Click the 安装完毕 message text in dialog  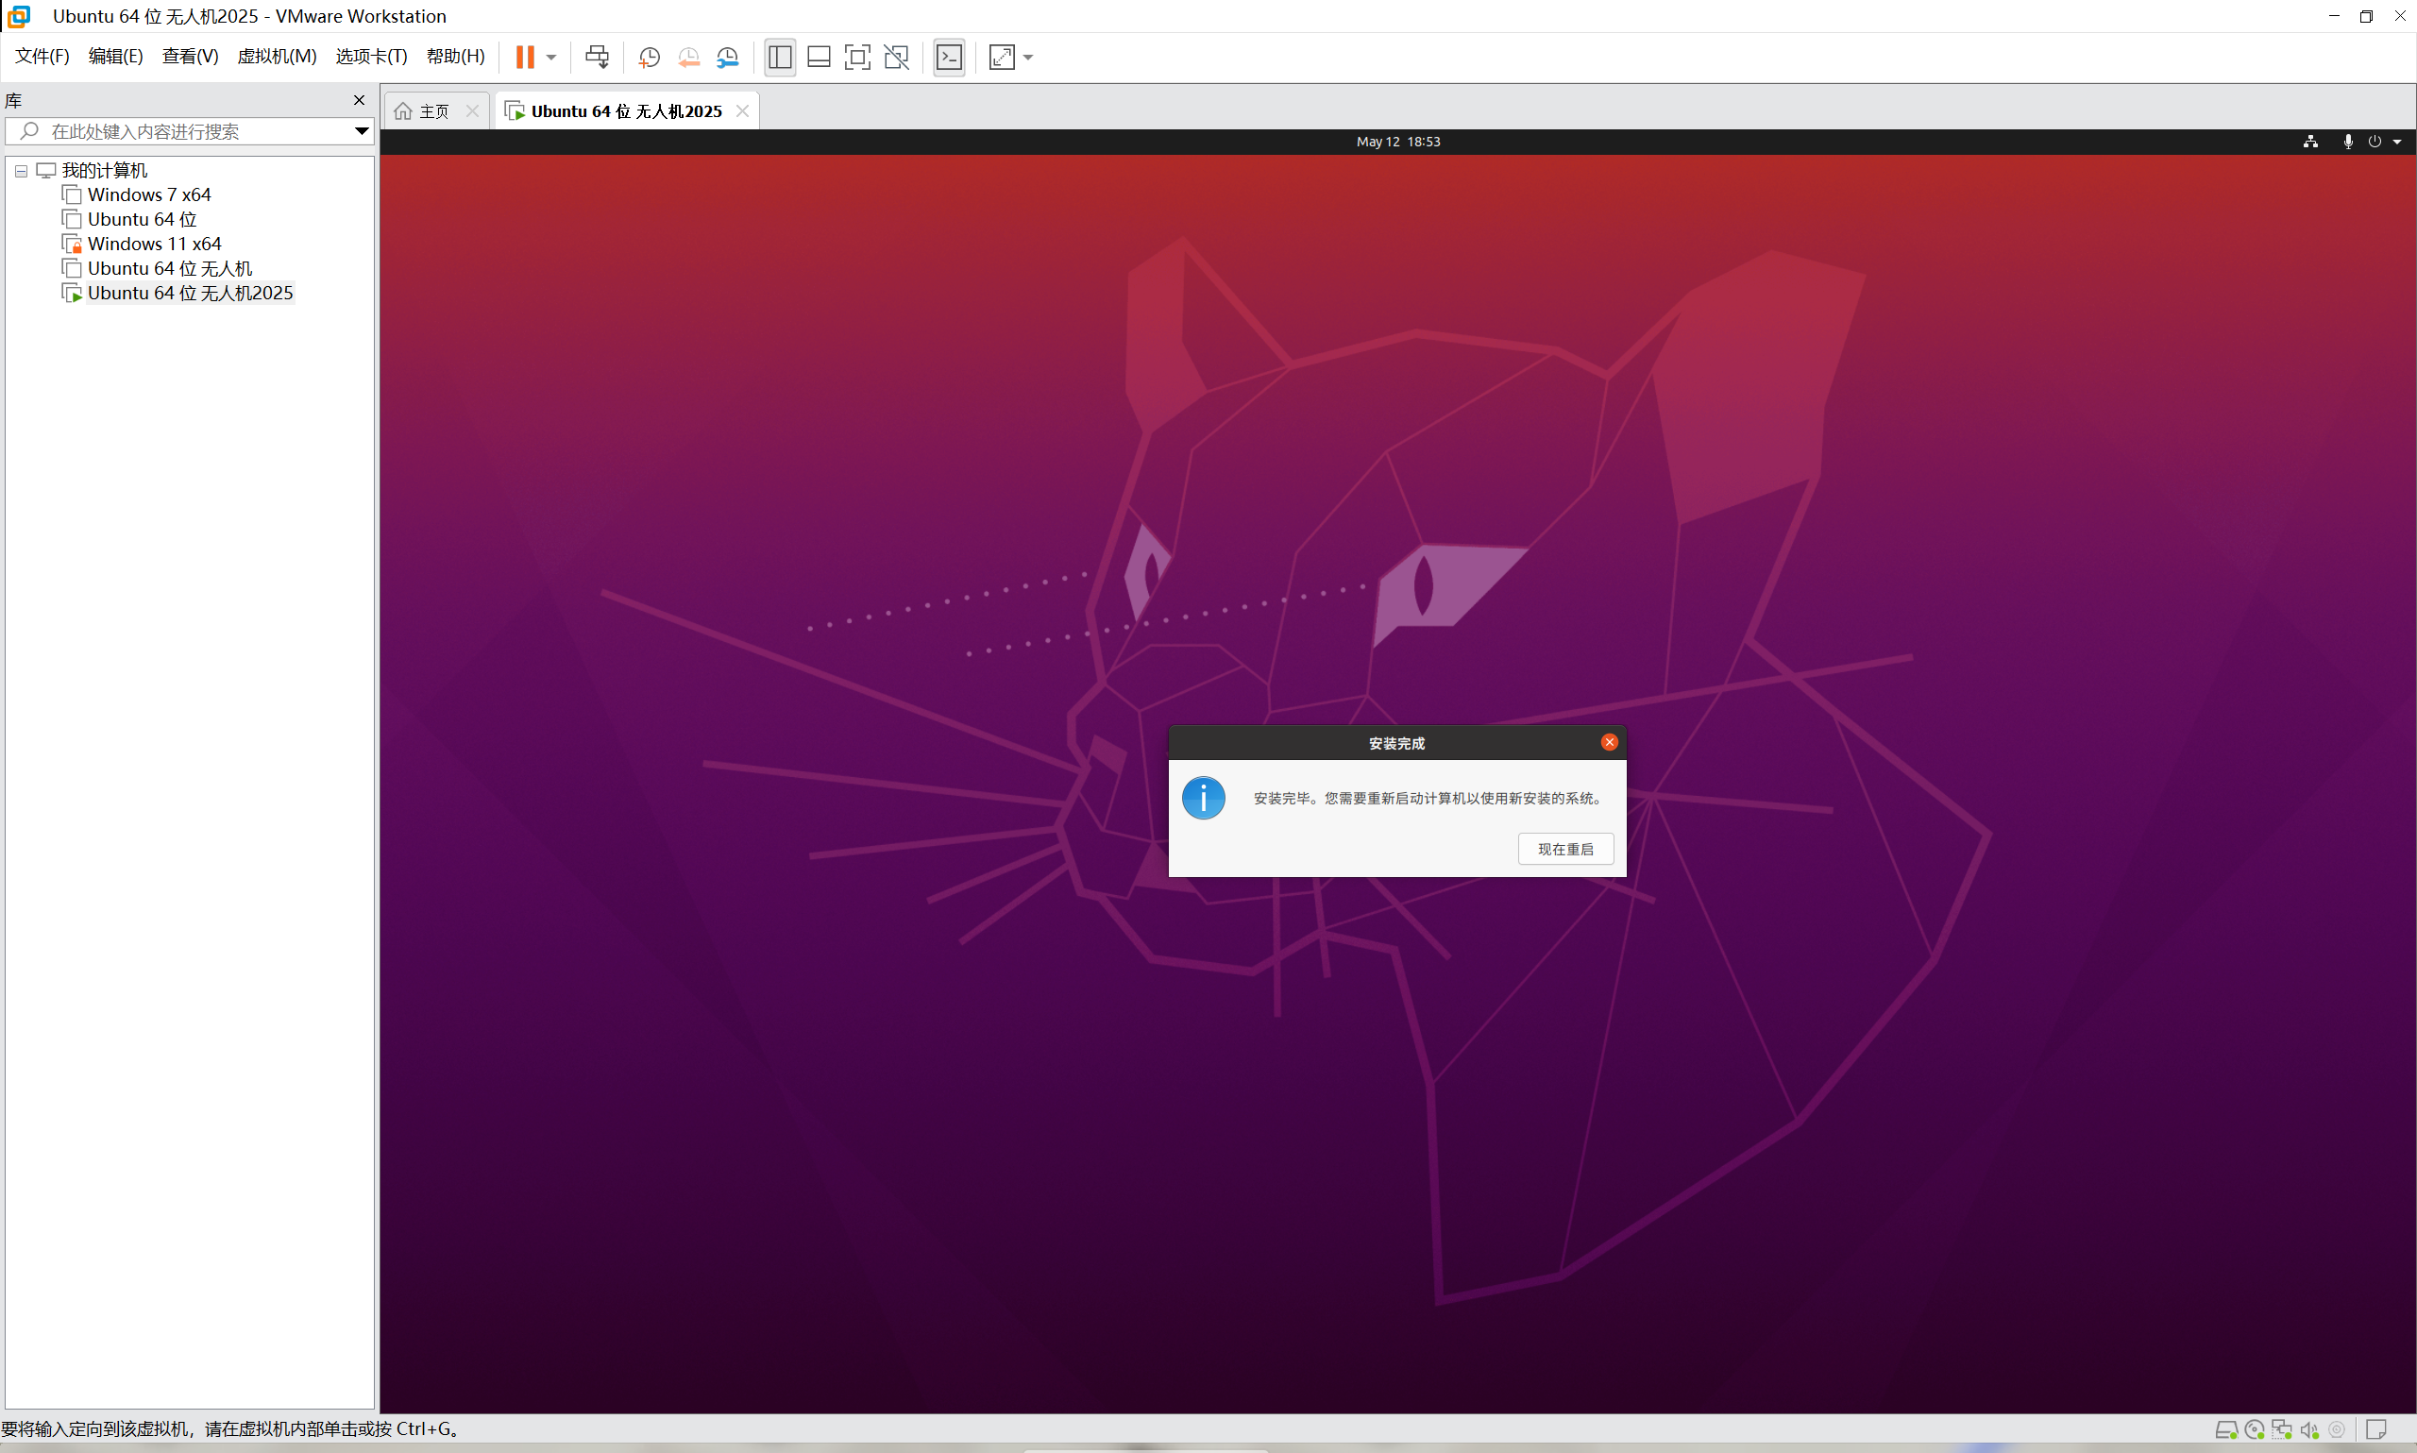pyautogui.click(x=1430, y=798)
